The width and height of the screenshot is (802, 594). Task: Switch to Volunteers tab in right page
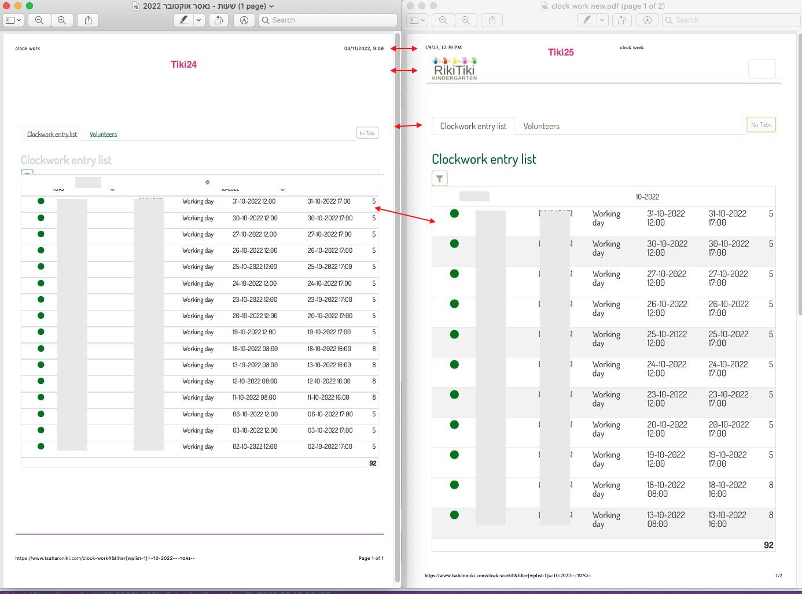click(x=542, y=126)
